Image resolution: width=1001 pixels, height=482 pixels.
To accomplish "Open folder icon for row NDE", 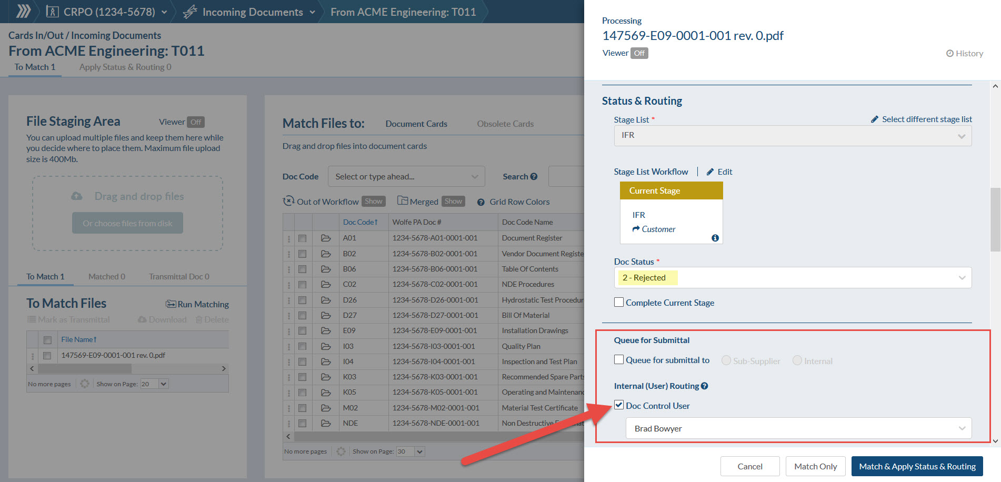I will click(x=326, y=423).
